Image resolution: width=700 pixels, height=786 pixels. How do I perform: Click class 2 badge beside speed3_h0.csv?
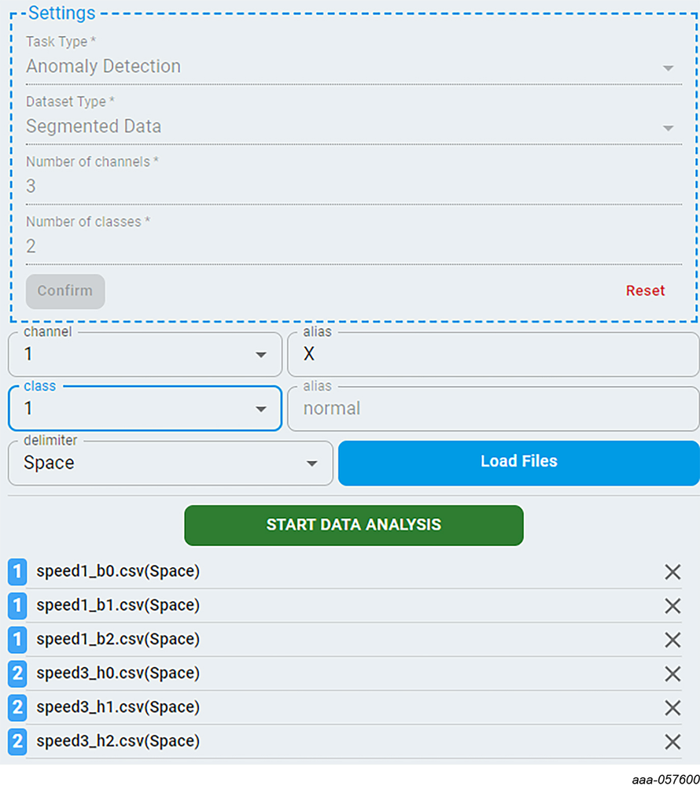[x=17, y=673]
